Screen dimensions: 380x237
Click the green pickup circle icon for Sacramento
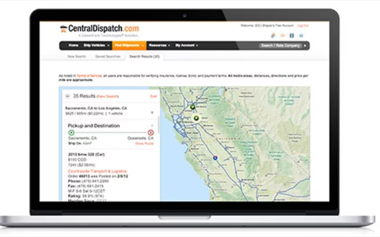click(71, 133)
